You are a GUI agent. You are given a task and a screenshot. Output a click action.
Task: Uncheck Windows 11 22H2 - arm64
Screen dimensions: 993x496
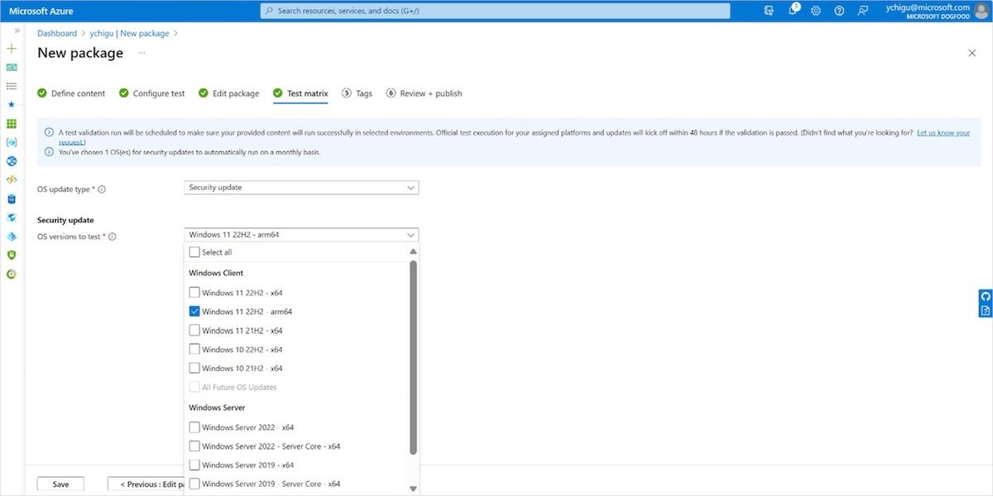point(194,312)
